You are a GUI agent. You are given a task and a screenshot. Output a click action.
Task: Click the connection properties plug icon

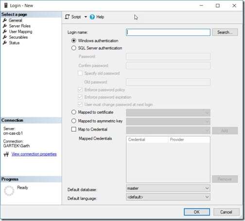(x=6, y=154)
